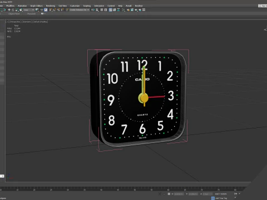Click the key icon right of Grid readout
The height and width of the screenshot is (200, 267).
pyautogui.click(x=236, y=194)
